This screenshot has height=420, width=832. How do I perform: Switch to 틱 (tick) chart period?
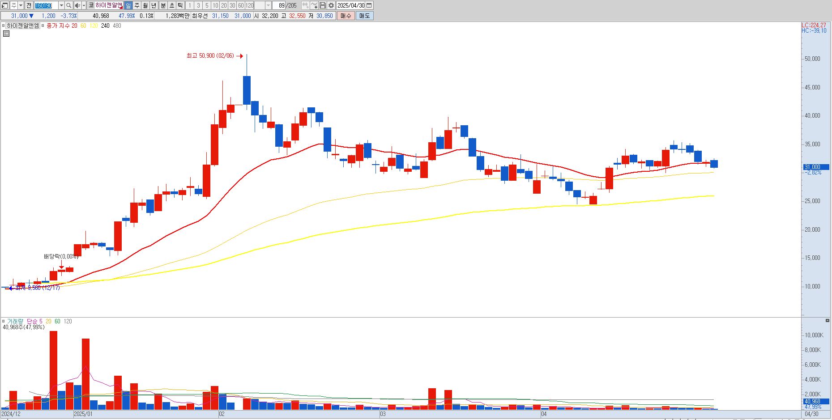click(180, 5)
